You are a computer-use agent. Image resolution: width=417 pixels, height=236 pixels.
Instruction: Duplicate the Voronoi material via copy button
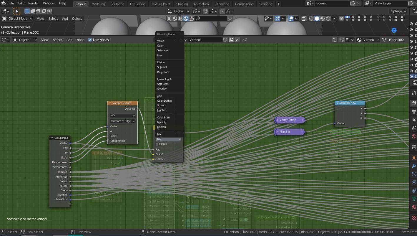231,40
